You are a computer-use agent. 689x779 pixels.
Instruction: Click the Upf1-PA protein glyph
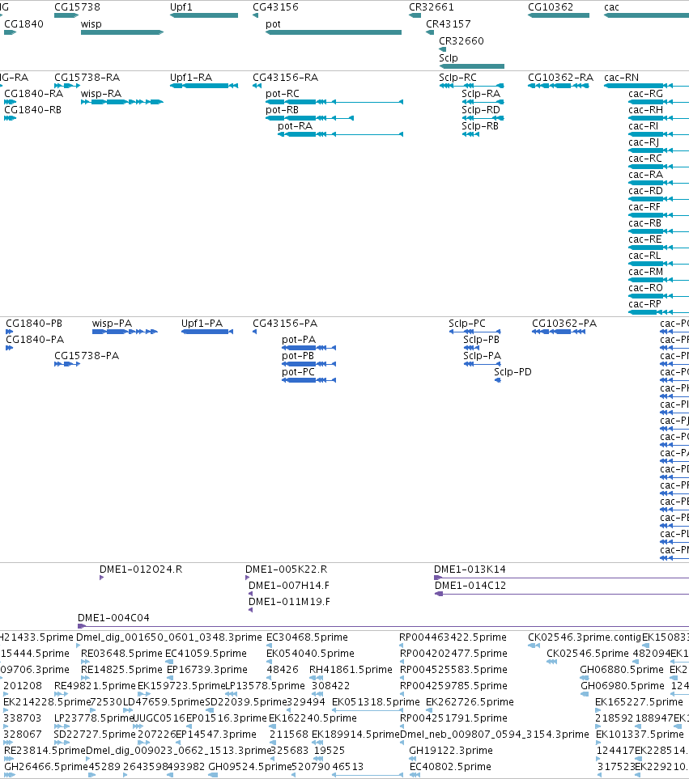pyautogui.click(x=207, y=332)
